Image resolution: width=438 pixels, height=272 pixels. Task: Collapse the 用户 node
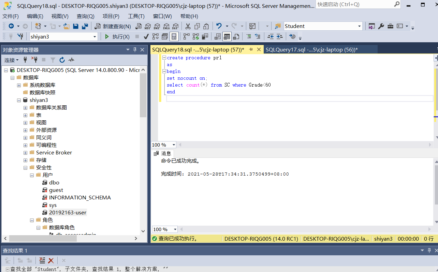click(32, 175)
